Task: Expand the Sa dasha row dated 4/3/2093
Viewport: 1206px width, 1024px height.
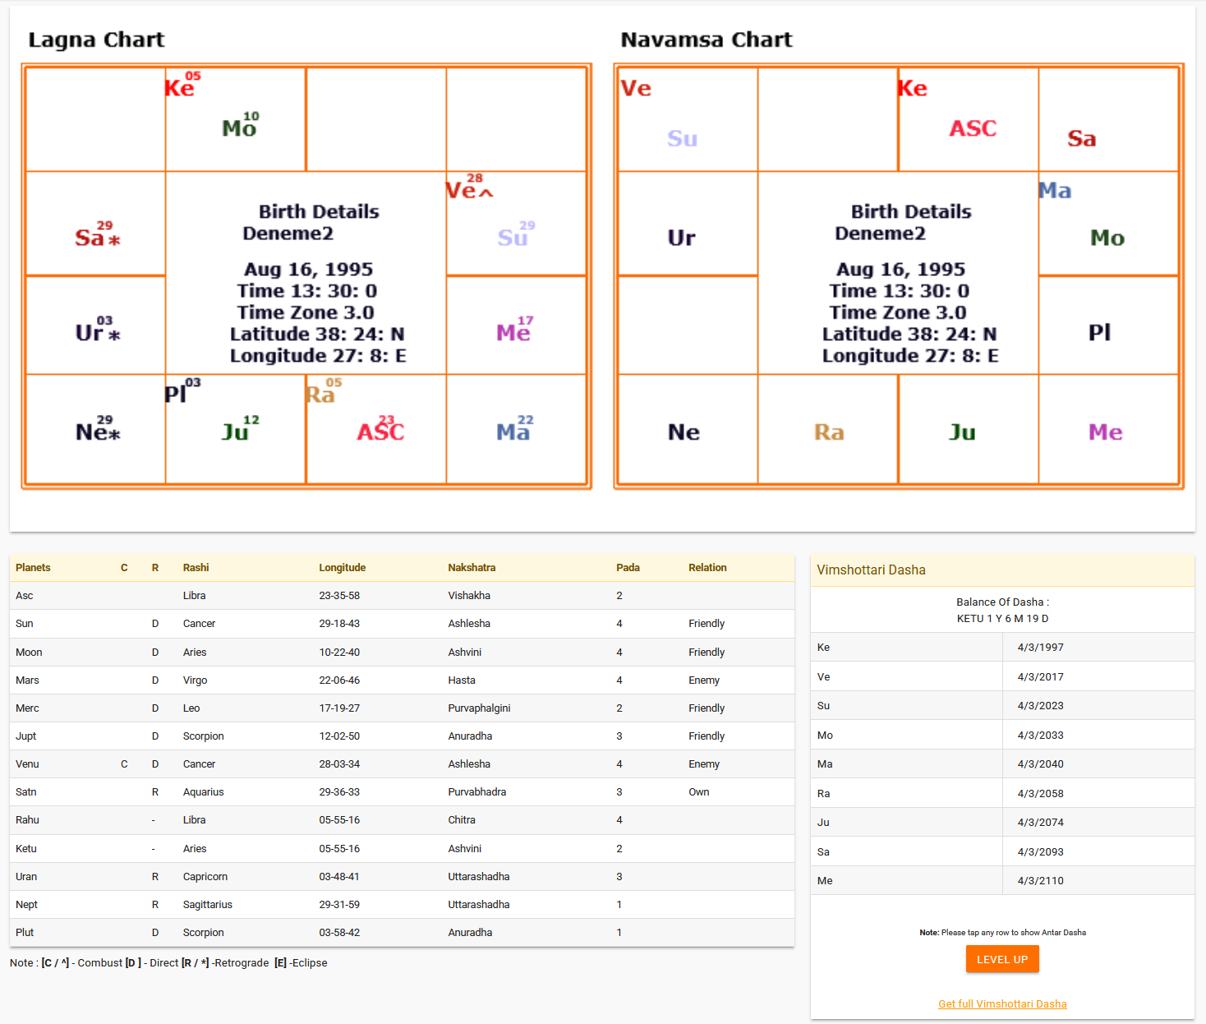Action: coord(1002,852)
